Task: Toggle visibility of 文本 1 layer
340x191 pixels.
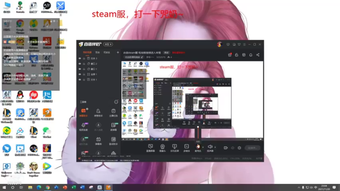Action: pos(80,80)
